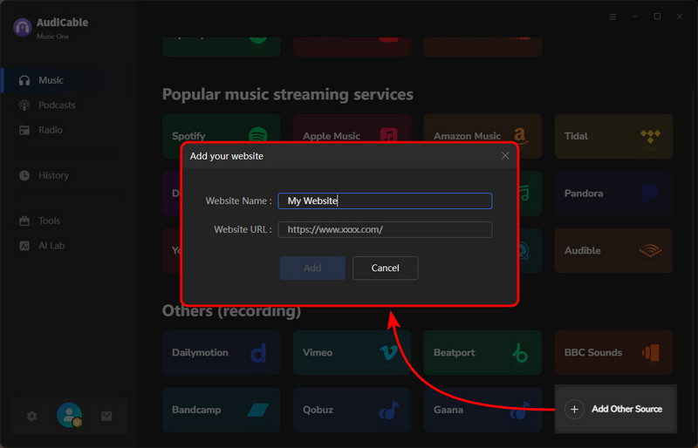Click the Bandcamp logo icon
Image resolution: width=698 pixels, height=448 pixels.
tap(257, 410)
